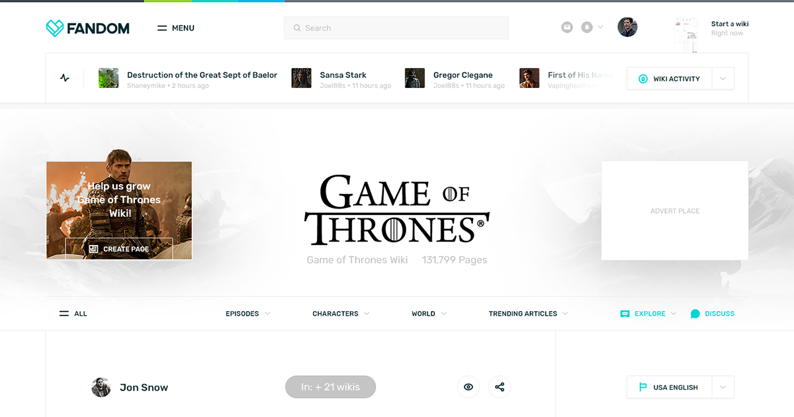Click the 131,799 Pages text
The height and width of the screenshot is (417, 794).
tap(455, 259)
